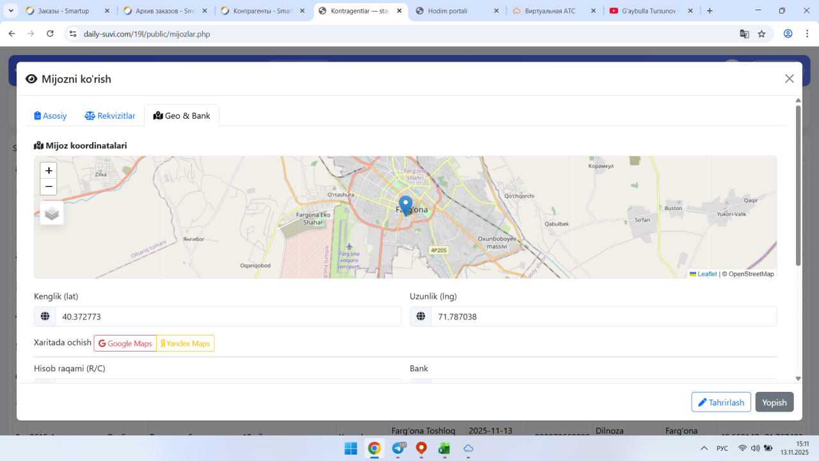Click the Tahrirlash edit button
This screenshot has width=819, height=461.
coord(720,402)
